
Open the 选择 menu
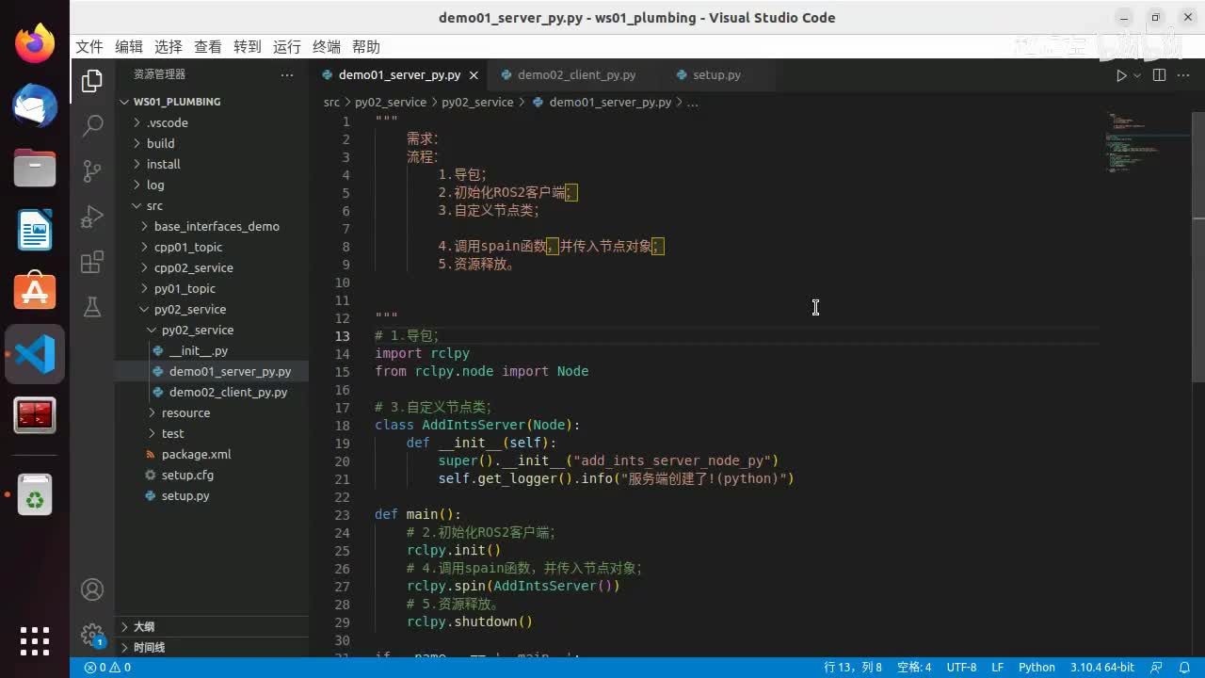click(x=169, y=47)
